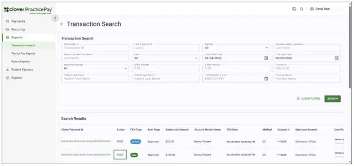
Task: Open the Payment Id link of the $25.00 refund
Action: [86, 141]
